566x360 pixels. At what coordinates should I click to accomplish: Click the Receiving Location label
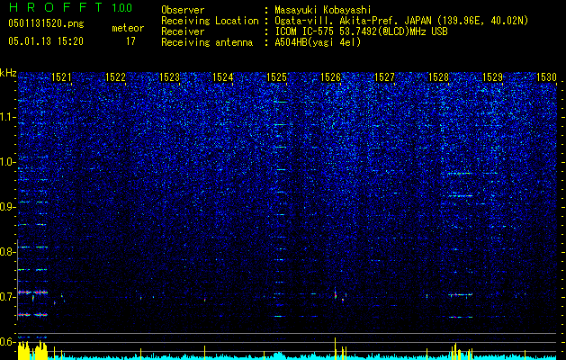pos(210,21)
